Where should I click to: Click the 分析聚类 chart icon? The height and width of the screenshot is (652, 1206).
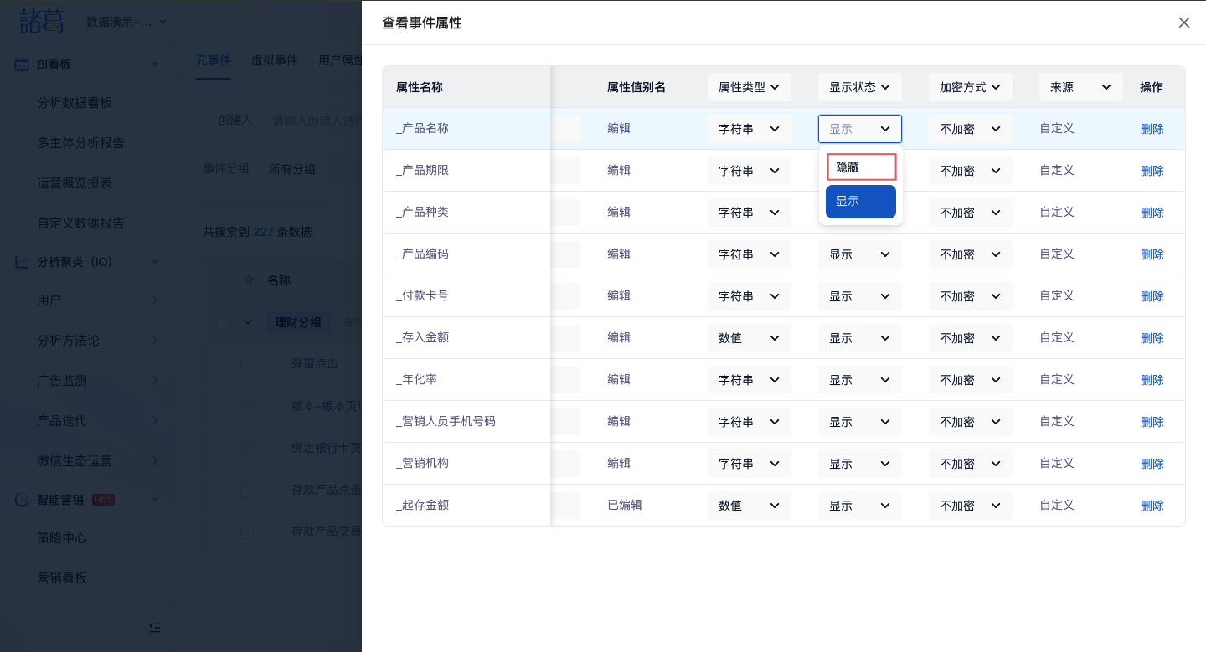(x=22, y=262)
